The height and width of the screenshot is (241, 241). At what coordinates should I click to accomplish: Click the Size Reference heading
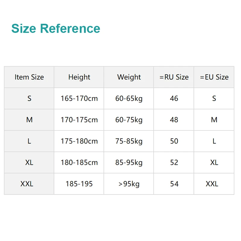(56, 29)
